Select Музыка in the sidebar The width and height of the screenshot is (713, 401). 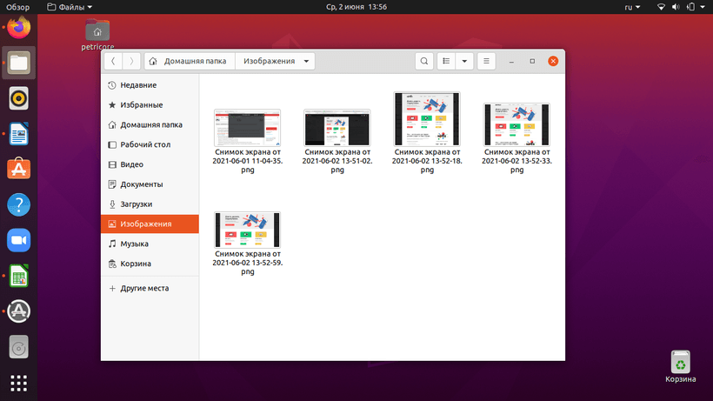click(x=134, y=244)
